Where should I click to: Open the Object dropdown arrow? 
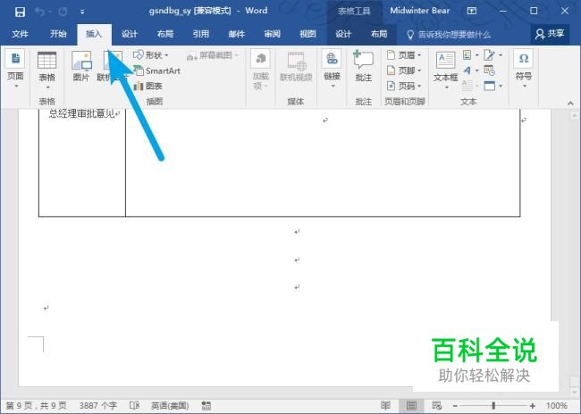point(501,87)
